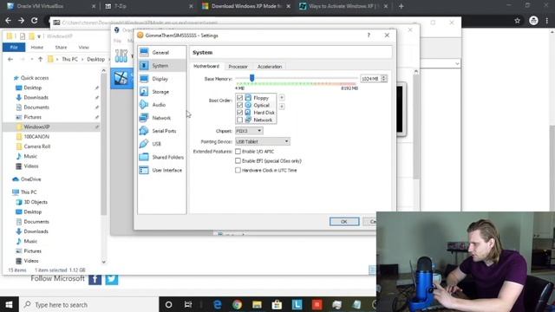Open a new Chrome tab
Screen dimensions: 555x312
click(x=401, y=6)
